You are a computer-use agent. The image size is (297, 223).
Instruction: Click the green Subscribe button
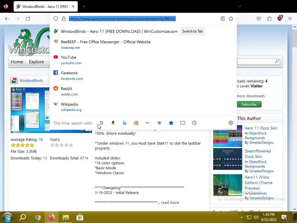[x=249, y=104]
